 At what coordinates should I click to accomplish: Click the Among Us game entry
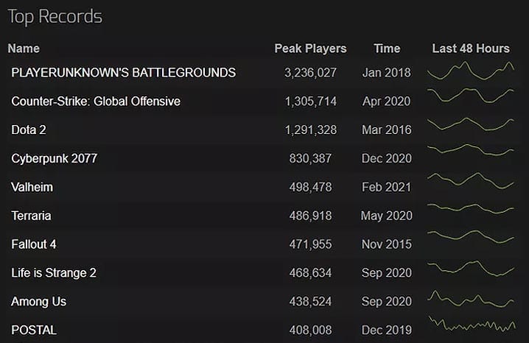click(38, 301)
